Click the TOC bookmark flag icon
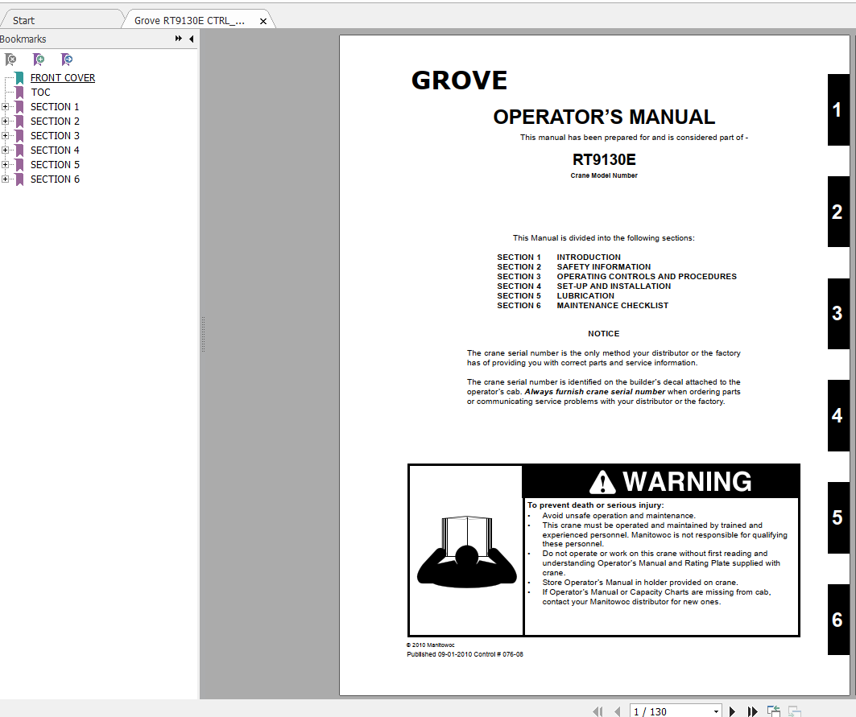This screenshot has height=717, width=856. (19, 93)
